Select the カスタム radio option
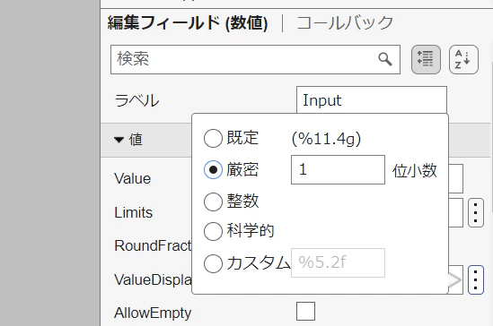Image resolution: width=493 pixels, height=326 pixels. click(x=213, y=263)
